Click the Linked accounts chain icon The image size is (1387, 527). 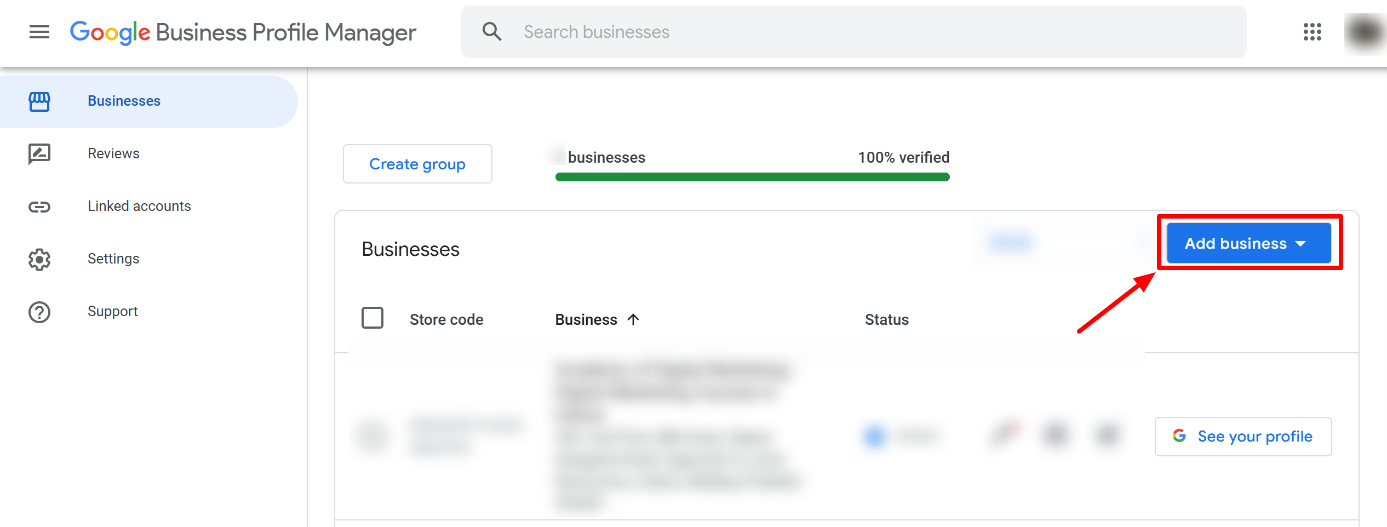pos(39,207)
